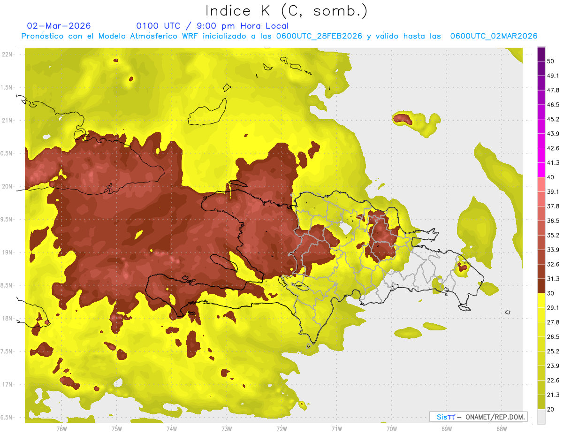Click the '36.5' color scale label
This screenshot has height=435, width=563.
pos(553,221)
